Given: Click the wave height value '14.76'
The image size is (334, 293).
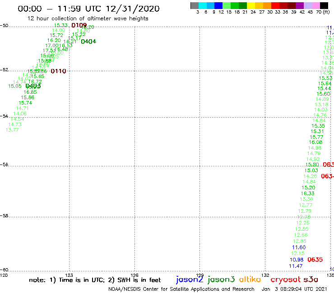Looking at the screenshot, I should [320, 115].
